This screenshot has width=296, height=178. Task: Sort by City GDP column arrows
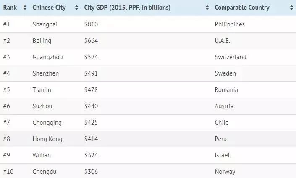207,8
